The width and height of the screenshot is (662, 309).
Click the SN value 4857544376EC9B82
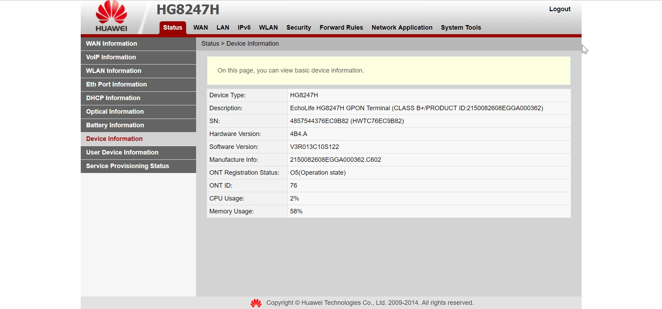click(347, 121)
